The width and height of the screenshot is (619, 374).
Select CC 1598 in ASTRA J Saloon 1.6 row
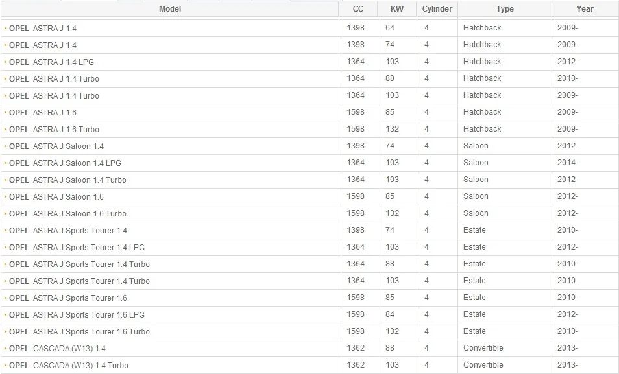[x=356, y=196]
